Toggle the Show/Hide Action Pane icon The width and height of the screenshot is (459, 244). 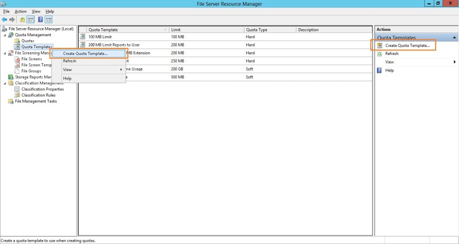tap(48, 20)
